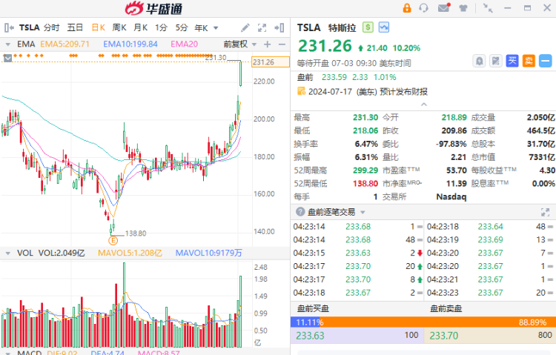Click the orange 88.89% ask ratio bar
The image size is (556, 355).
click(x=438, y=322)
